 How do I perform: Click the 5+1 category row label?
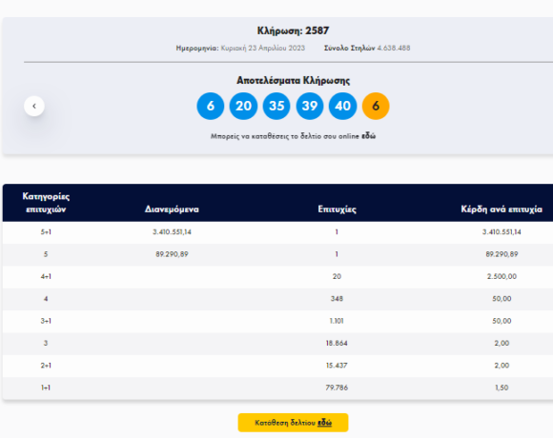(46, 232)
